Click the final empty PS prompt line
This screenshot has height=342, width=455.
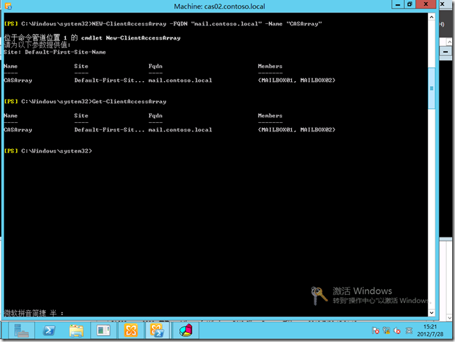(48, 151)
